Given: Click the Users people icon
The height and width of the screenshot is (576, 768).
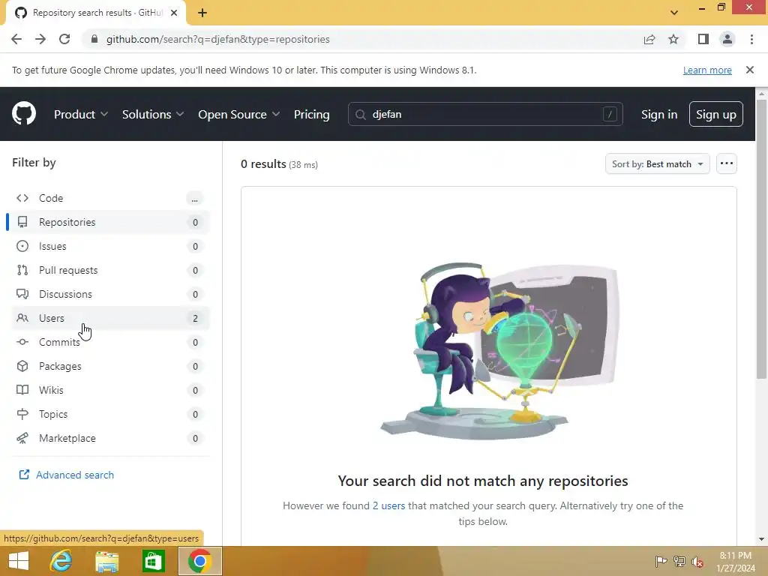Looking at the screenshot, I should [22, 318].
